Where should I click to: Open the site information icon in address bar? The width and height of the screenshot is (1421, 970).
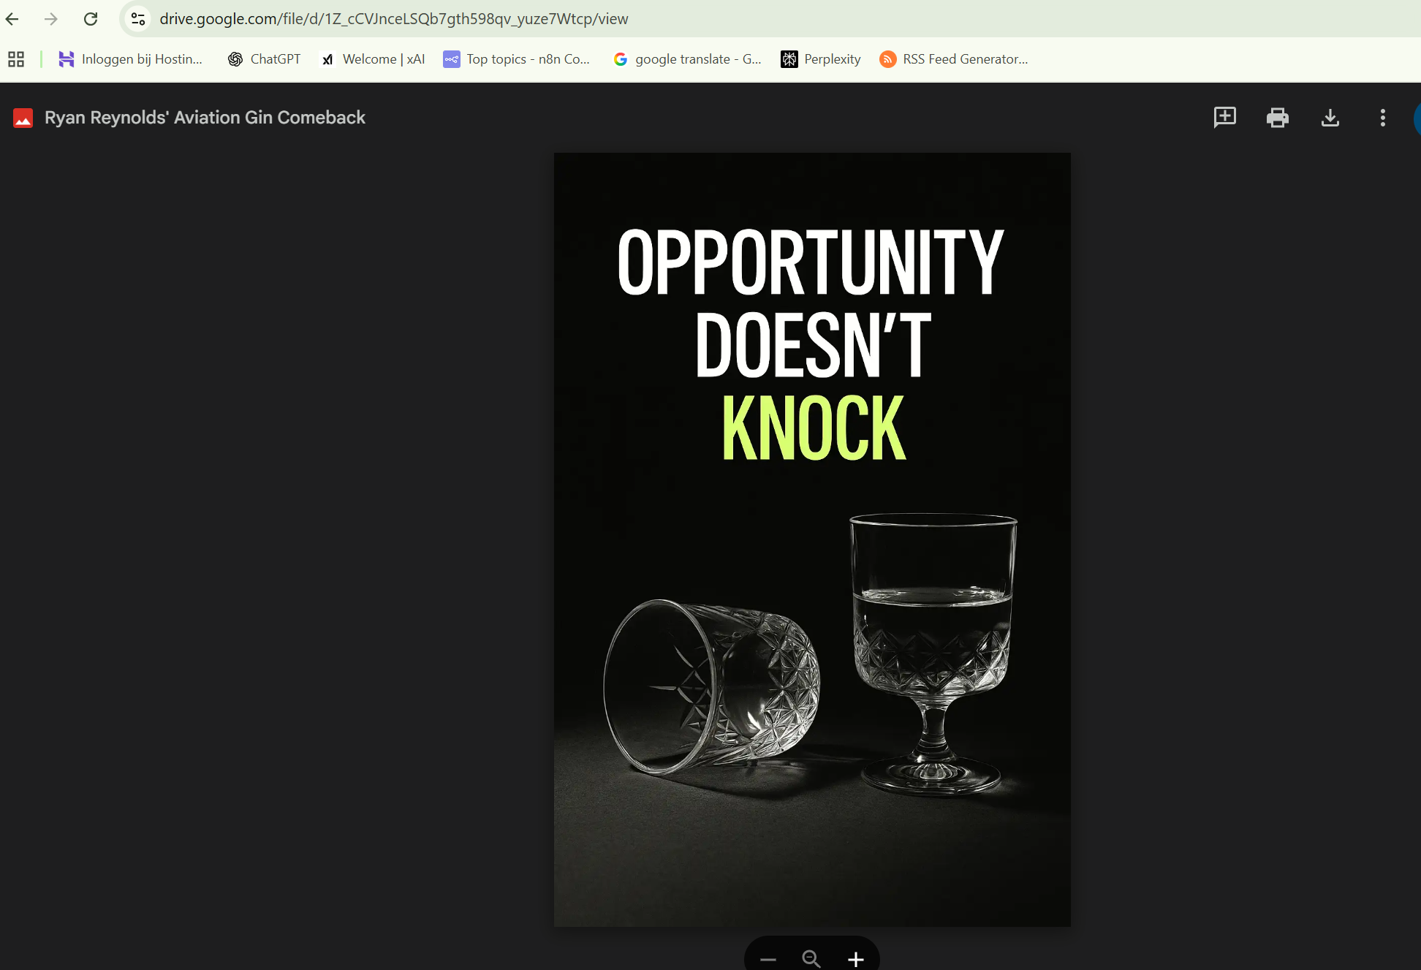coord(138,19)
